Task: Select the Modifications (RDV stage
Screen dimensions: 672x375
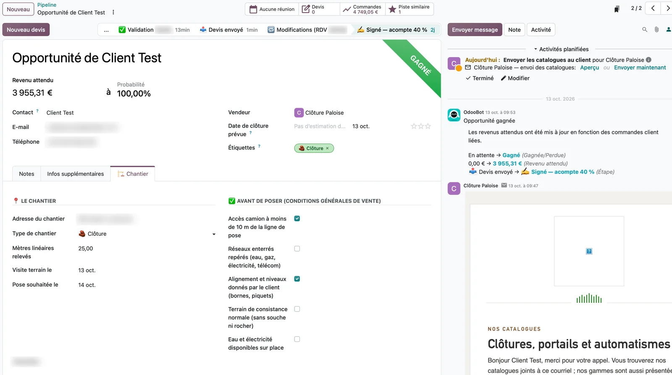Action: [x=307, y=30]
